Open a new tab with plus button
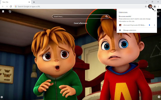The width and height of the screenshot is (161, 100). click(x=34, y=2)
